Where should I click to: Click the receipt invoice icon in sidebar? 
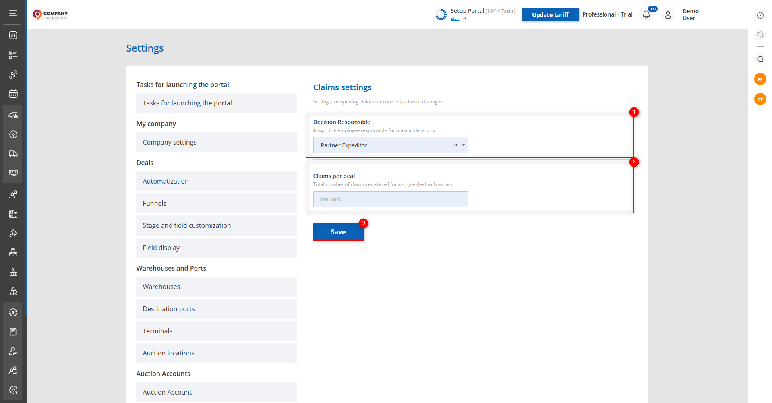13,332
